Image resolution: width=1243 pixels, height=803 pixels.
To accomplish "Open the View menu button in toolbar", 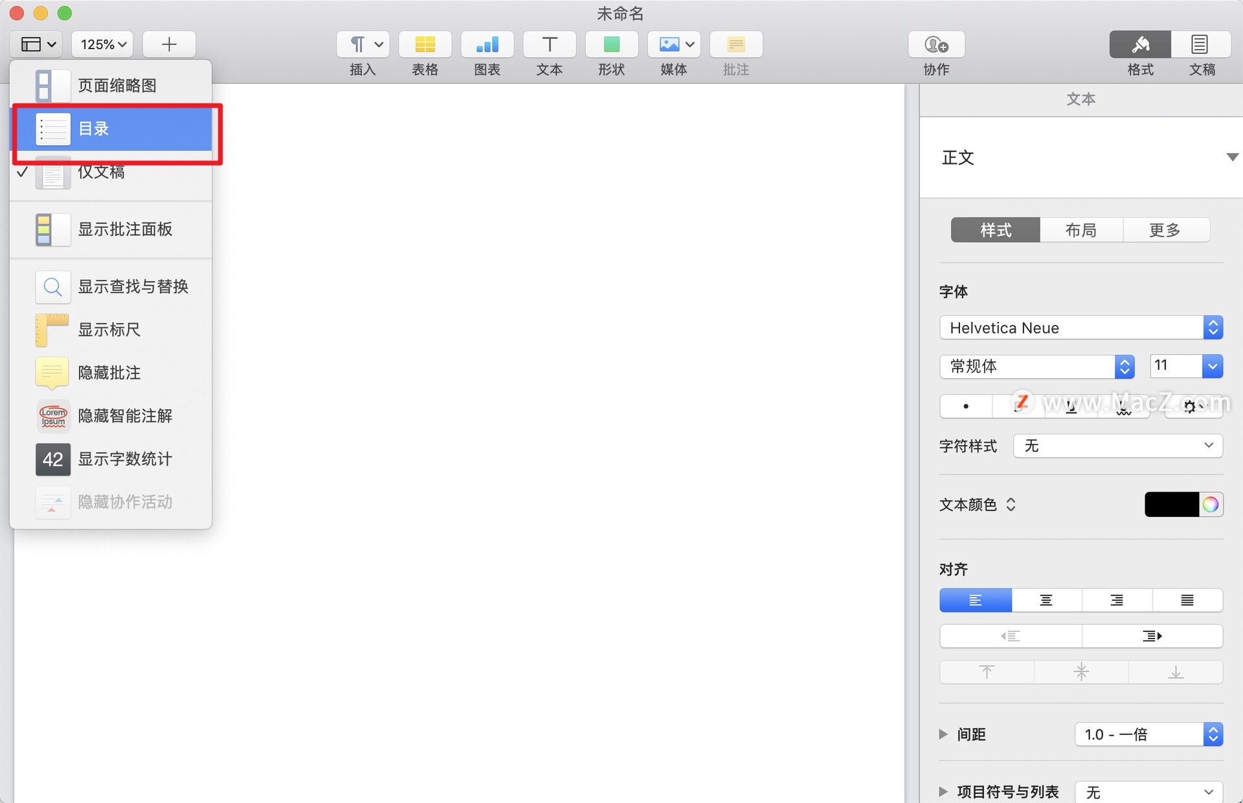I will [36, 44].
